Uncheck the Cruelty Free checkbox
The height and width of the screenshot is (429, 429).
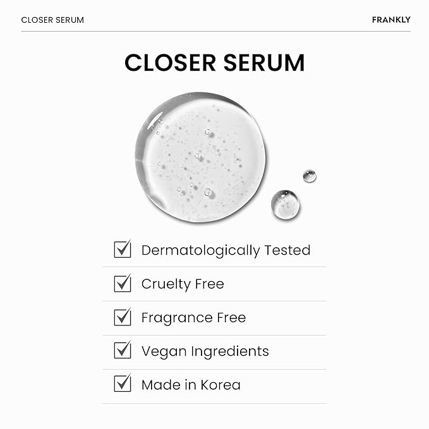click(123, 284)
